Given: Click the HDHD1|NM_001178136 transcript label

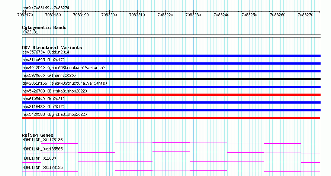Looking at the screenshot, I should click(42, 140).
